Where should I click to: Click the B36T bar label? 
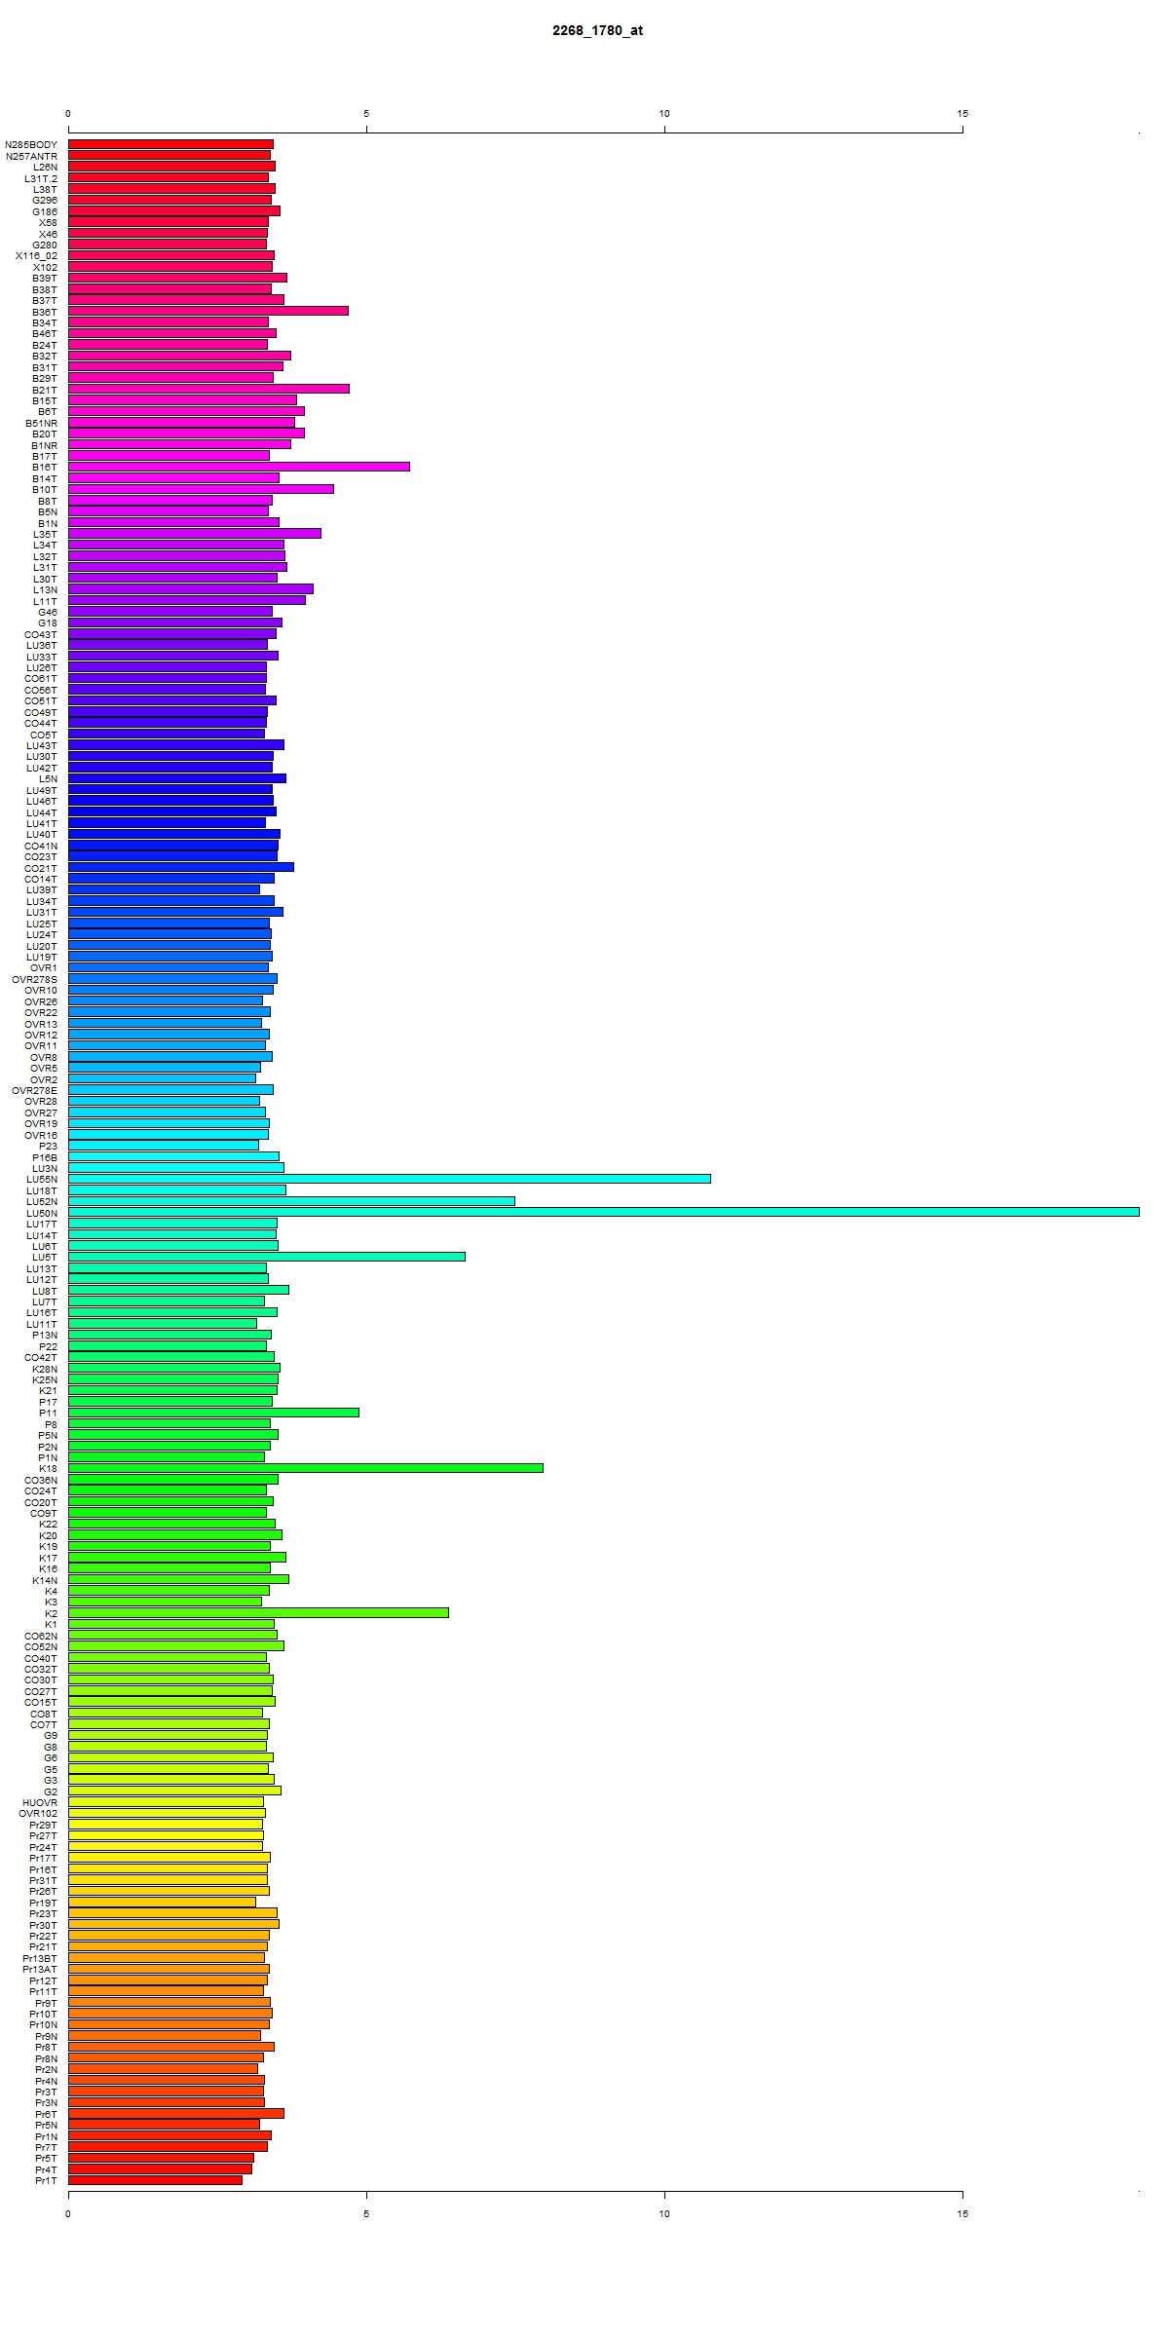click(45, 312)
